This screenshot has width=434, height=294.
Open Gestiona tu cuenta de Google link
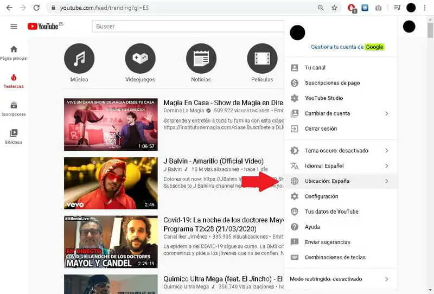click(x=347, y=47)
